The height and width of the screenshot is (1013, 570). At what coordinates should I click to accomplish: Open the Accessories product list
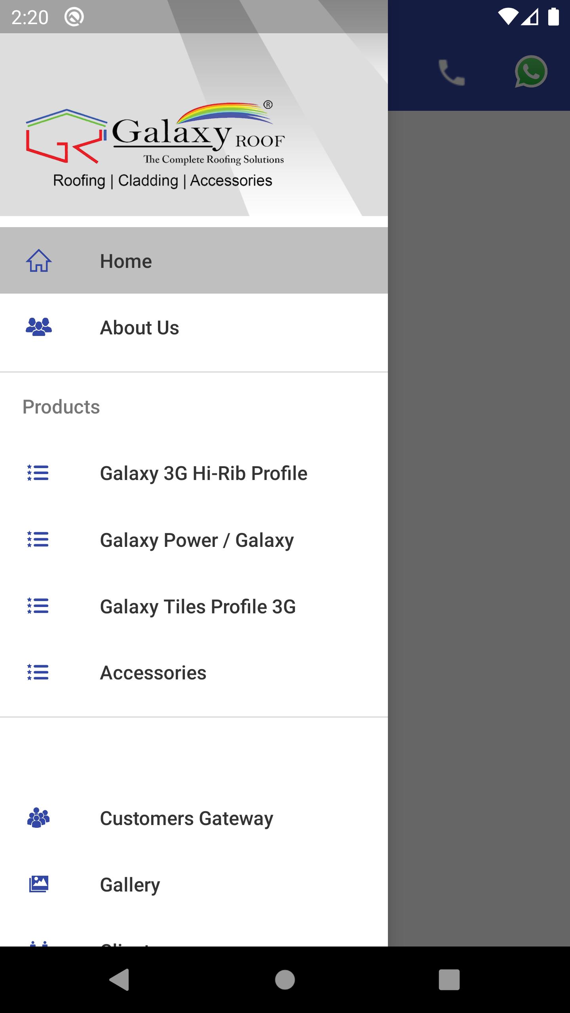click(194, 673)
